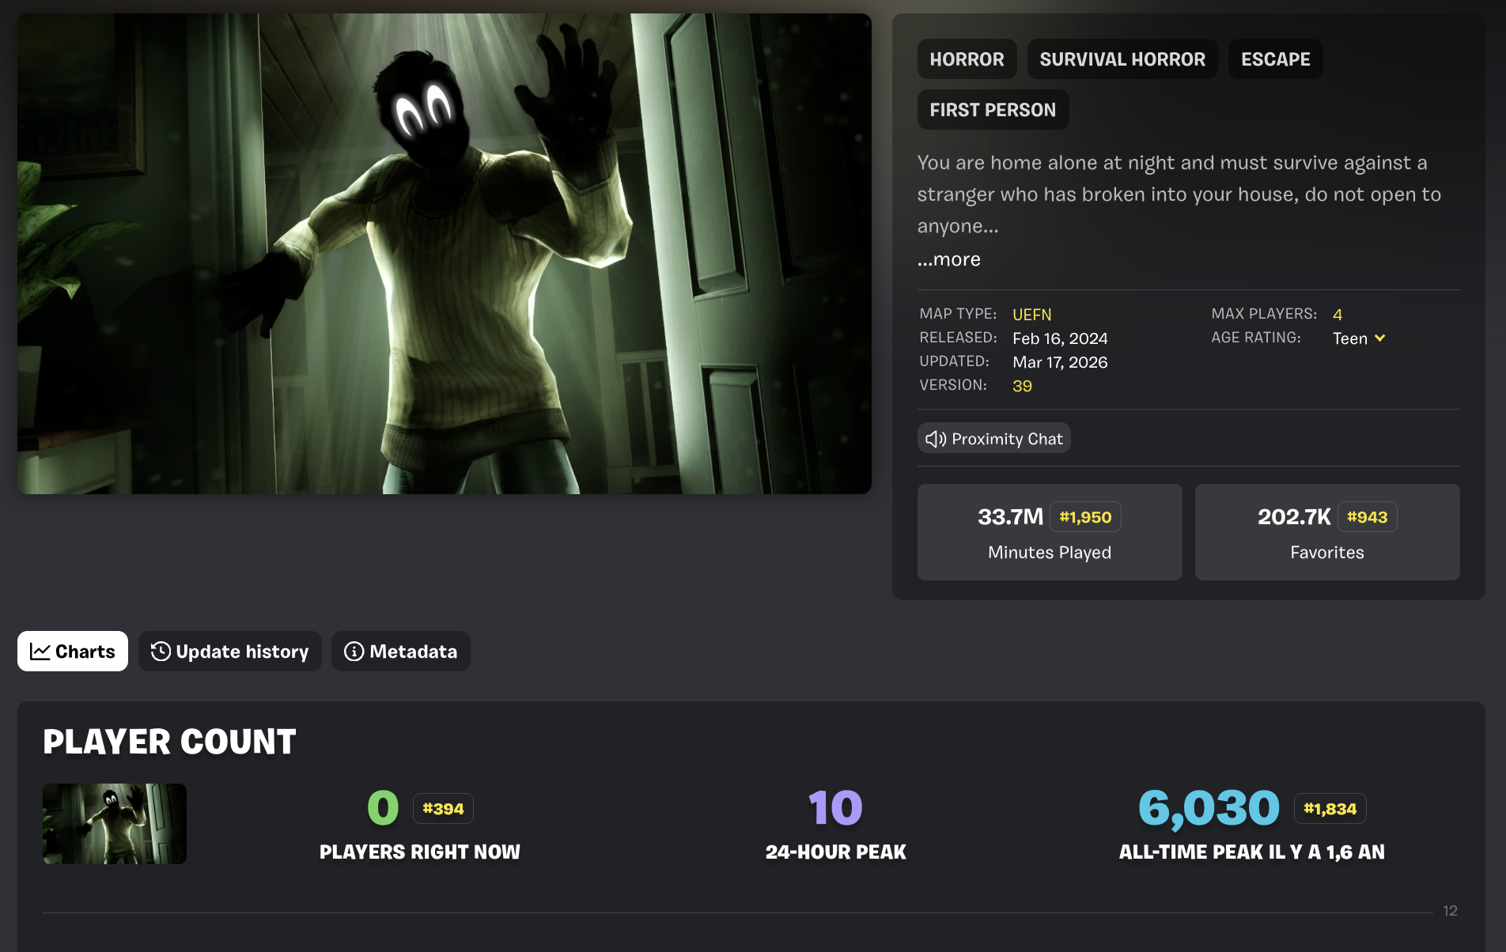1506x952 pixels.
Task: Click the #943 favorites rank badge
Action: 1367,517
